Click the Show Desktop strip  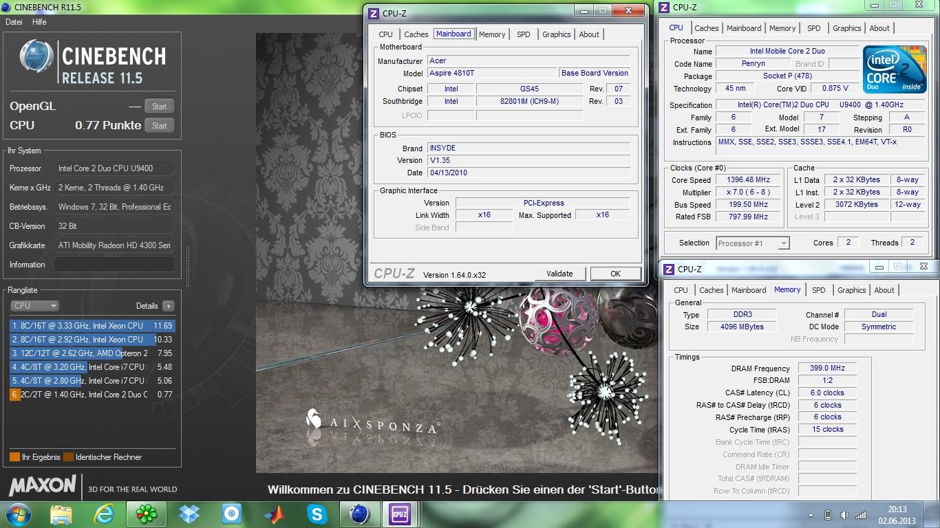coord(935,515)
